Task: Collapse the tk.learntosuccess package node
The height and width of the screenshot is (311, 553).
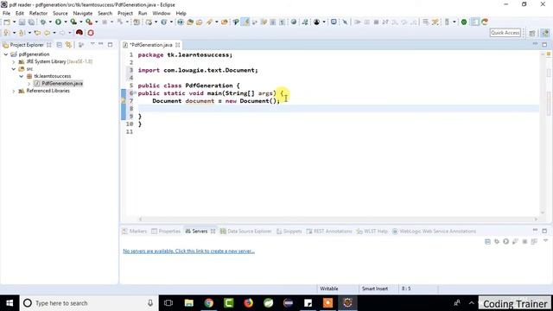Action: 21,76
